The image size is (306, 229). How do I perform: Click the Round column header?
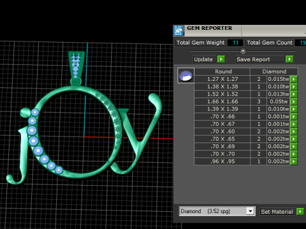pos(222,71)
